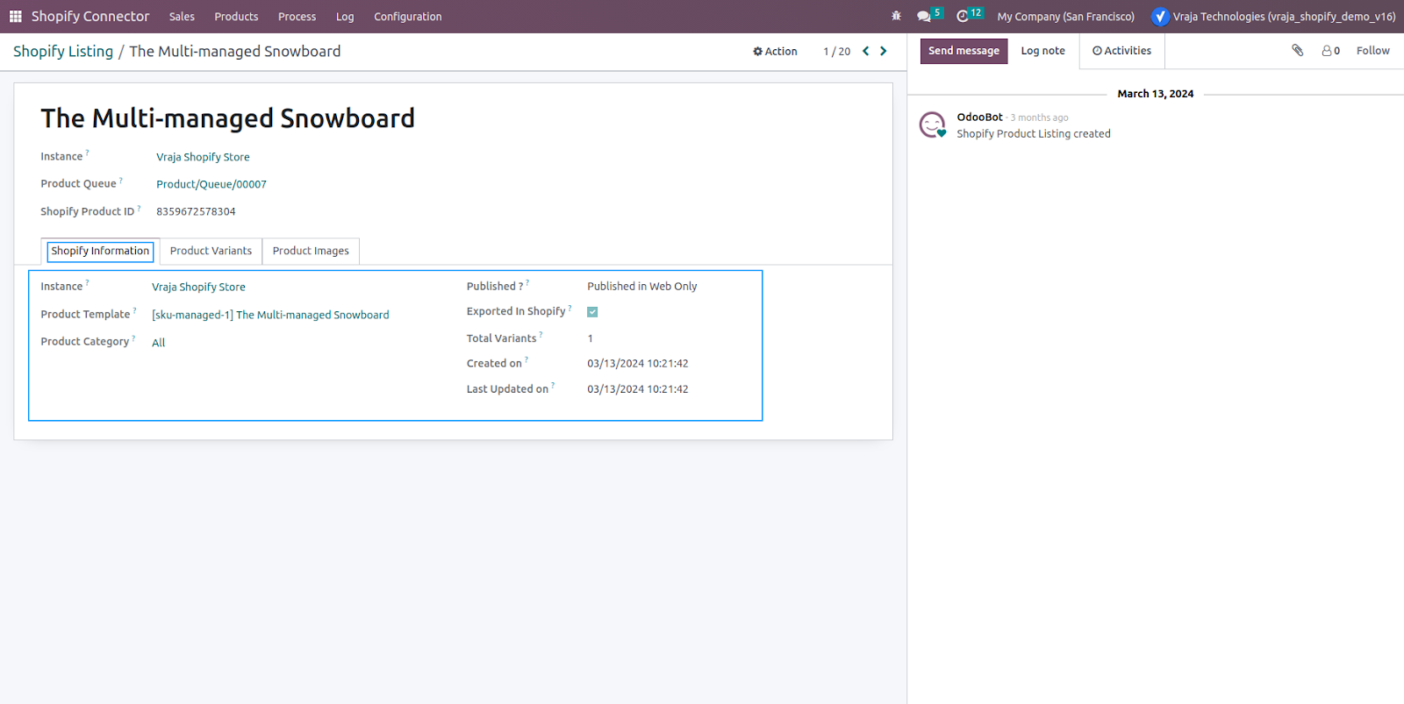Open the Log menu
This screenshot has width=1404, height=704.
tap(345, 17)
